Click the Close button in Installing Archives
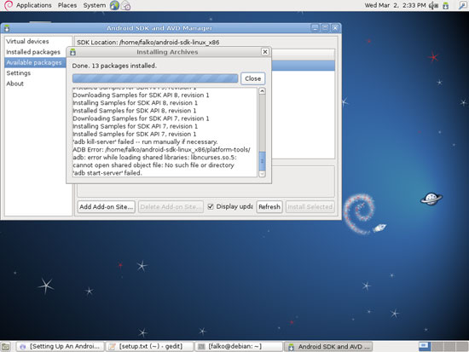 (x=252, y=78)
